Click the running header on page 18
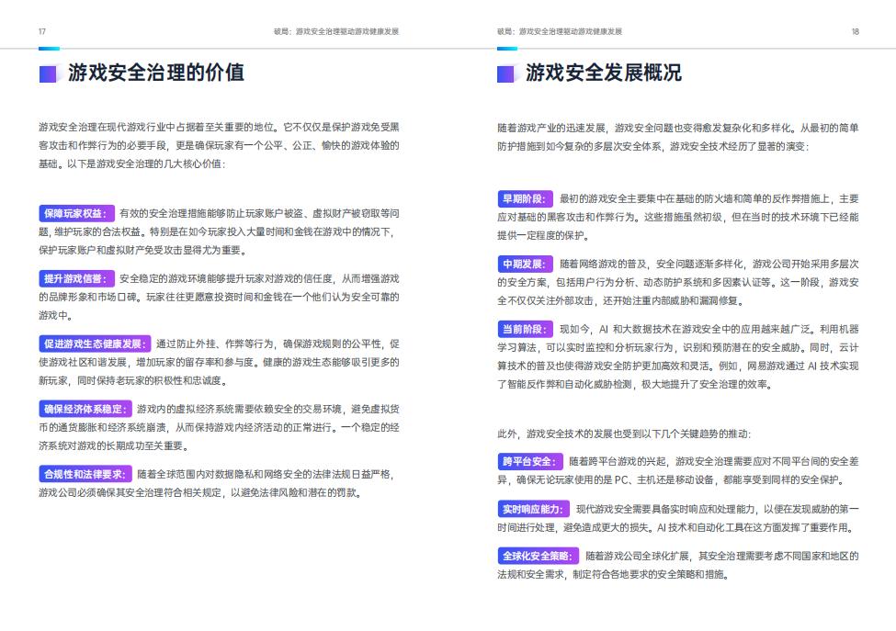Screen dimensions: 896x631 pyautogui.click(x=560, y=31)
